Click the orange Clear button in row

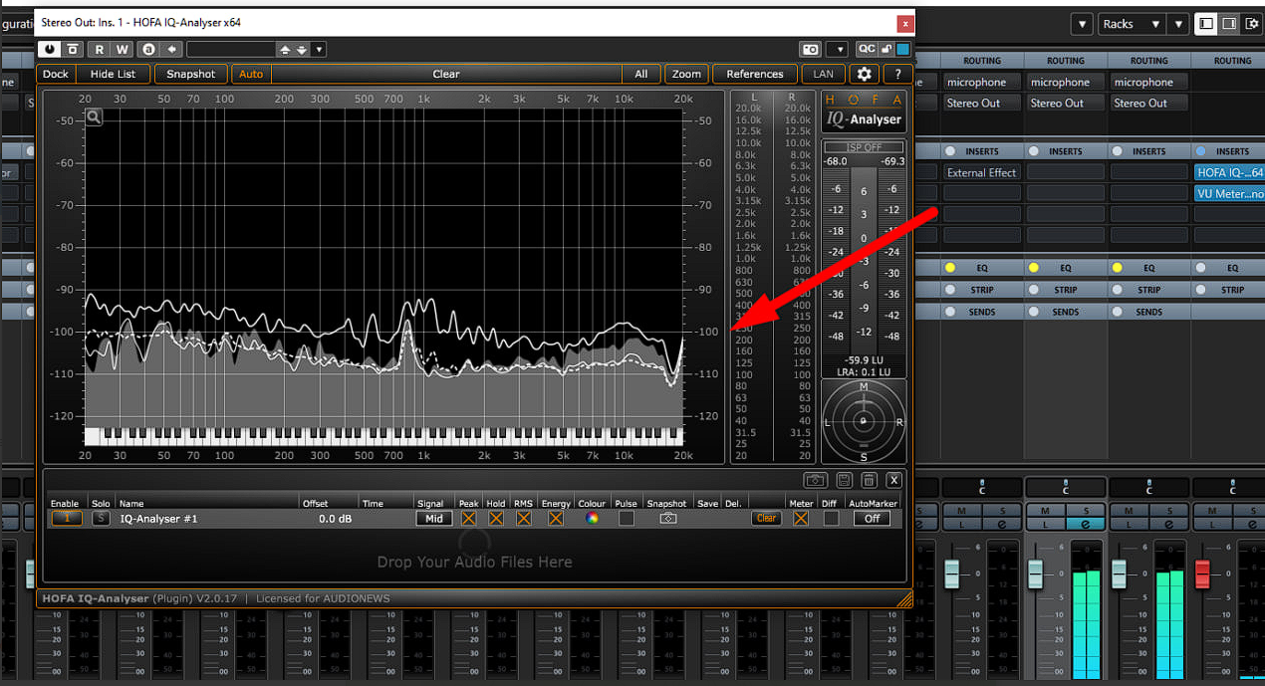coord(766,518)
